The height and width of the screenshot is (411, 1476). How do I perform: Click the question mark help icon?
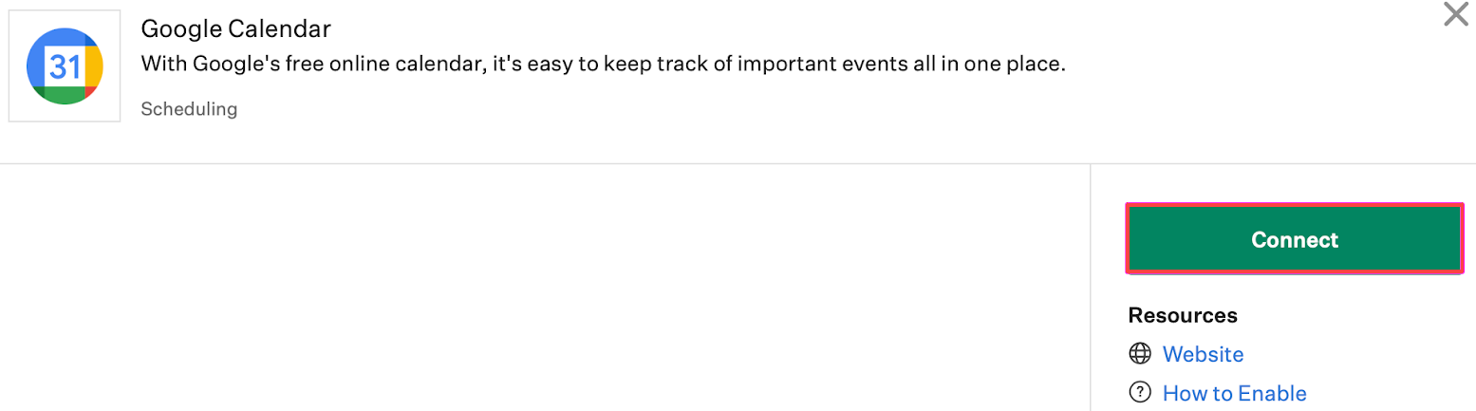pos(1139,392)
